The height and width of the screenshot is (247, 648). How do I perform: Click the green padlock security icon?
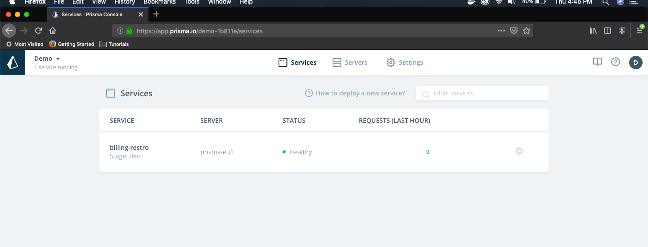[130, 31]
